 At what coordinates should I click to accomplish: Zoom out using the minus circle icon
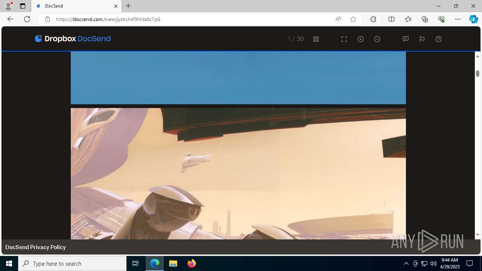[377, 39]
